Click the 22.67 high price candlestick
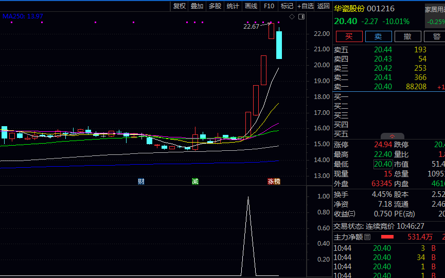 (271, 31)
